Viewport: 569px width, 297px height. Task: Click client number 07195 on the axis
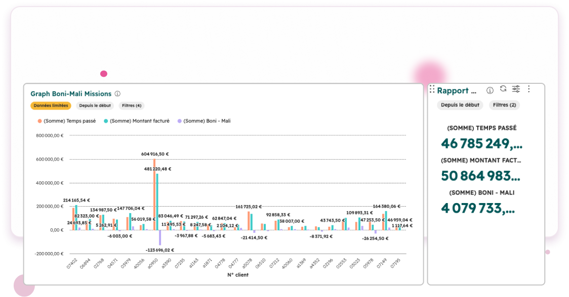(x=395, y=263)
